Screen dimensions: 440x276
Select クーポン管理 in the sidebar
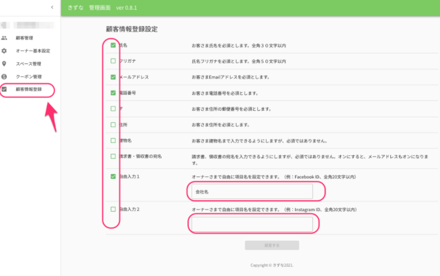tap(28, 76)
